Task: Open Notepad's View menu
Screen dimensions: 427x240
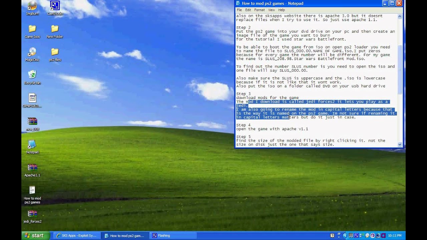Action: coord(272,10)
